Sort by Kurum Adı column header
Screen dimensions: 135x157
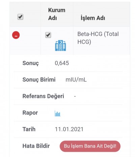click(57, 14)
